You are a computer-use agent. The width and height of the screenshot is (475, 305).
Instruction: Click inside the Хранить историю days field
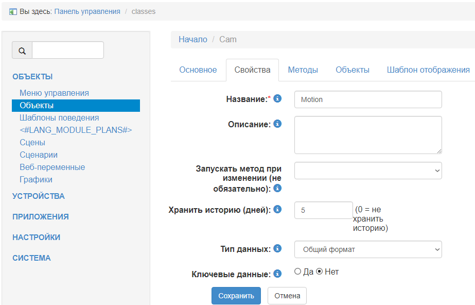point(323,210)
